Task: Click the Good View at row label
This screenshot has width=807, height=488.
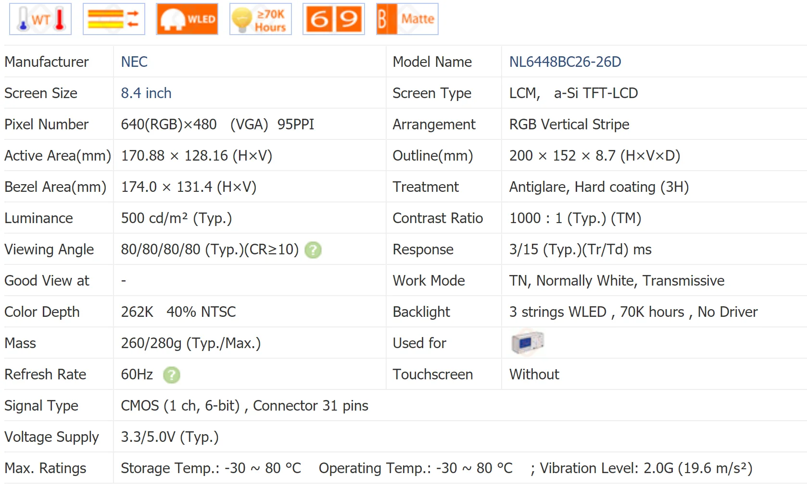Action: tap(47, 281)
